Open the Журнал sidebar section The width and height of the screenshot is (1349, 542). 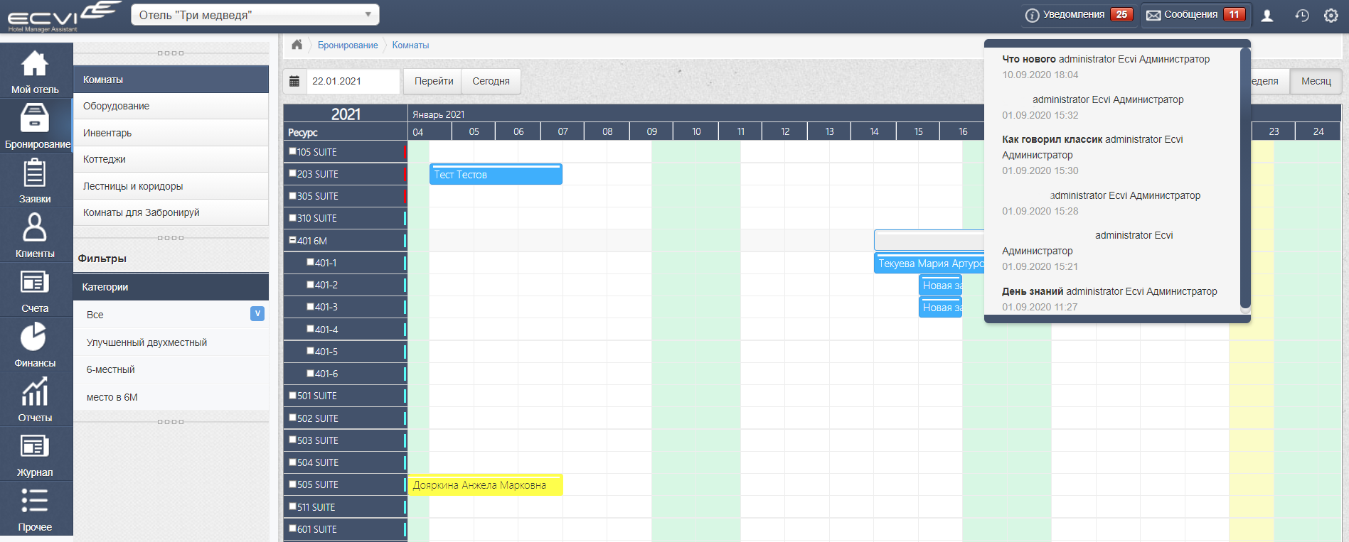tap(36, 454)
